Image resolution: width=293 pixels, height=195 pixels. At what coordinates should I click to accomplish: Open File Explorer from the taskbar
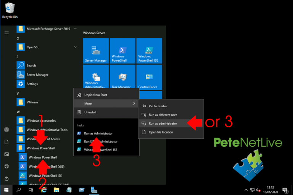click(x=56, y=189)
